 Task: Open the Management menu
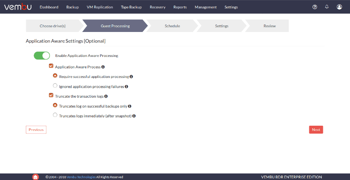coord(206,7)
